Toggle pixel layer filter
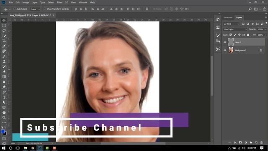The height and width of the screenshot is (151, 268). point(243,24)
